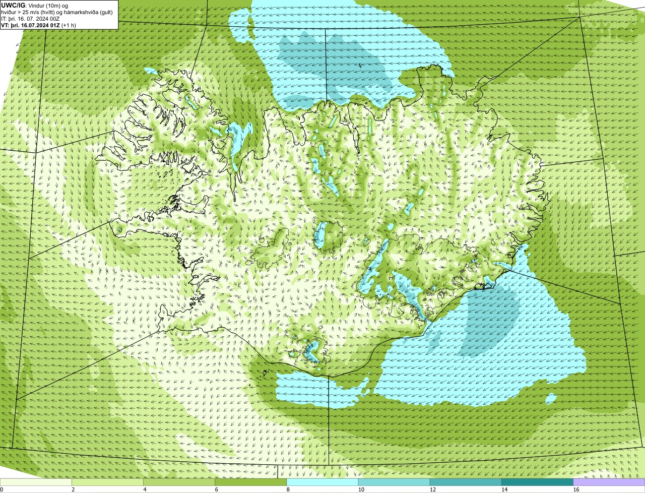
Task: Click the title line 'UWC/IG: Vindur (10m) og'
Action: click(x=35, y=6)
